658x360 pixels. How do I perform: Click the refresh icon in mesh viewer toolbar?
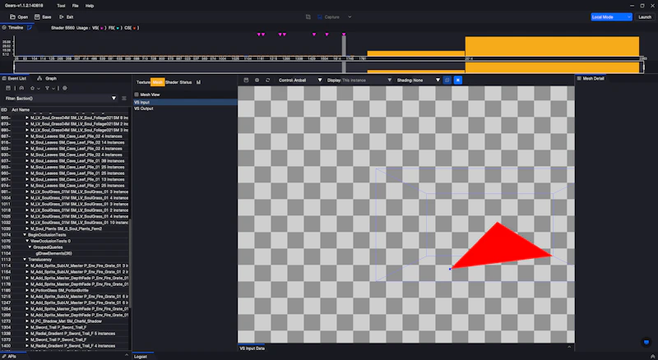tap(268, 80)
